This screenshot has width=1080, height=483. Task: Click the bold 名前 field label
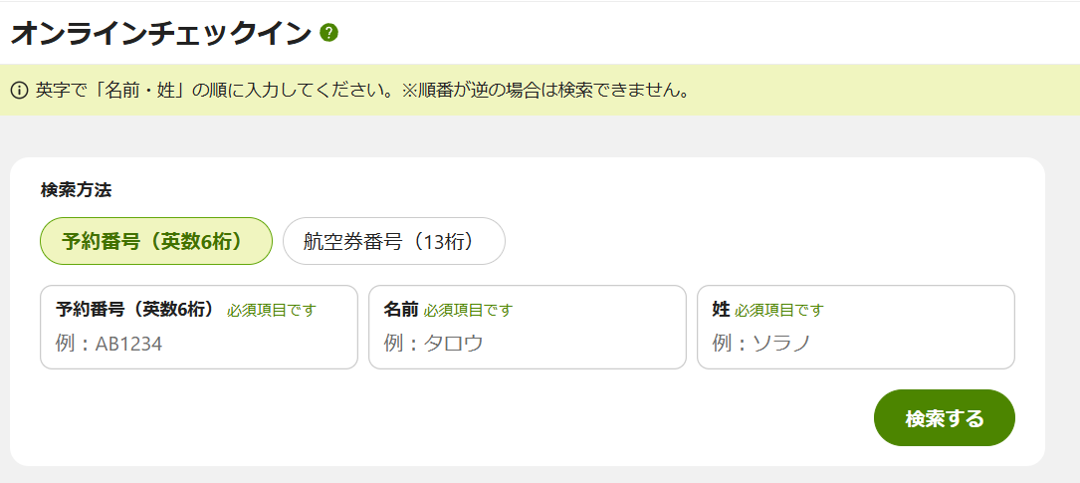tap(401, 310)
